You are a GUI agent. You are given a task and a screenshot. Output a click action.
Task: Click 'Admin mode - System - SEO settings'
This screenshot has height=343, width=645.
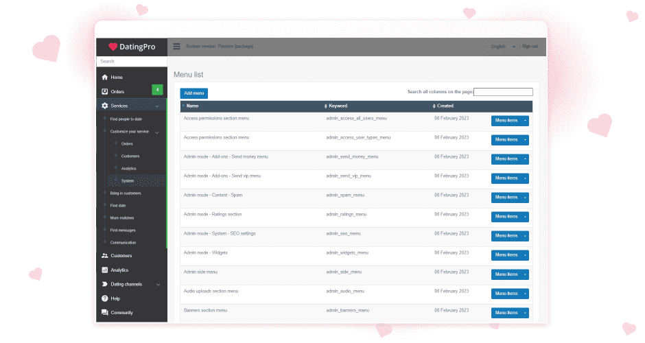(220, 234)
